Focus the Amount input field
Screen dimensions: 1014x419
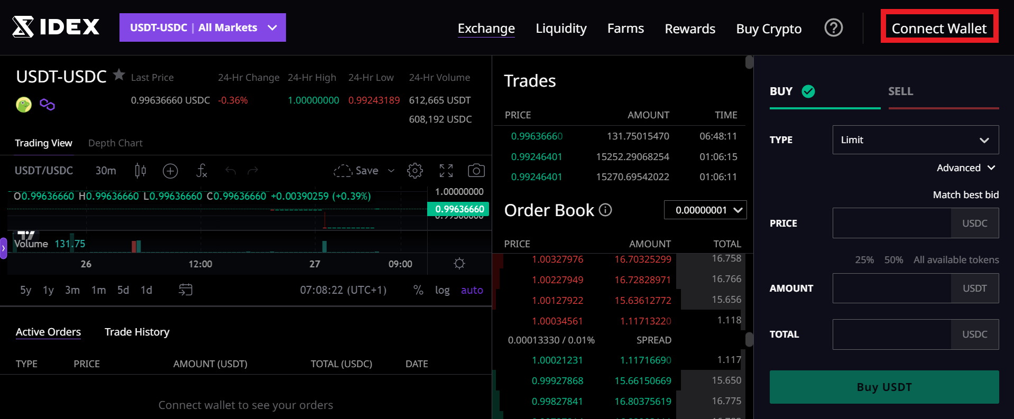(x=892, y=288)
